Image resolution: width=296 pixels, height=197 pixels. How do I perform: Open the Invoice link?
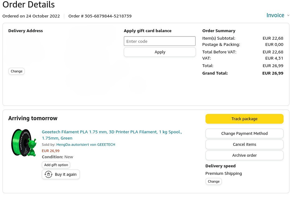pos(275,15)
